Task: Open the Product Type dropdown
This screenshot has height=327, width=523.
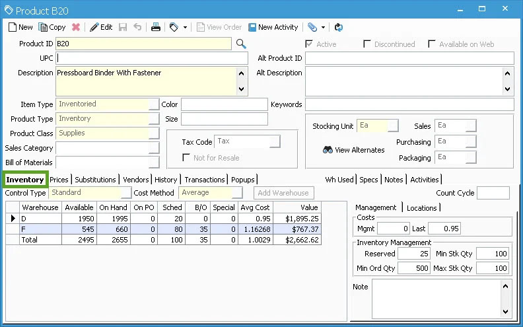Action: (x=154, y=119)
